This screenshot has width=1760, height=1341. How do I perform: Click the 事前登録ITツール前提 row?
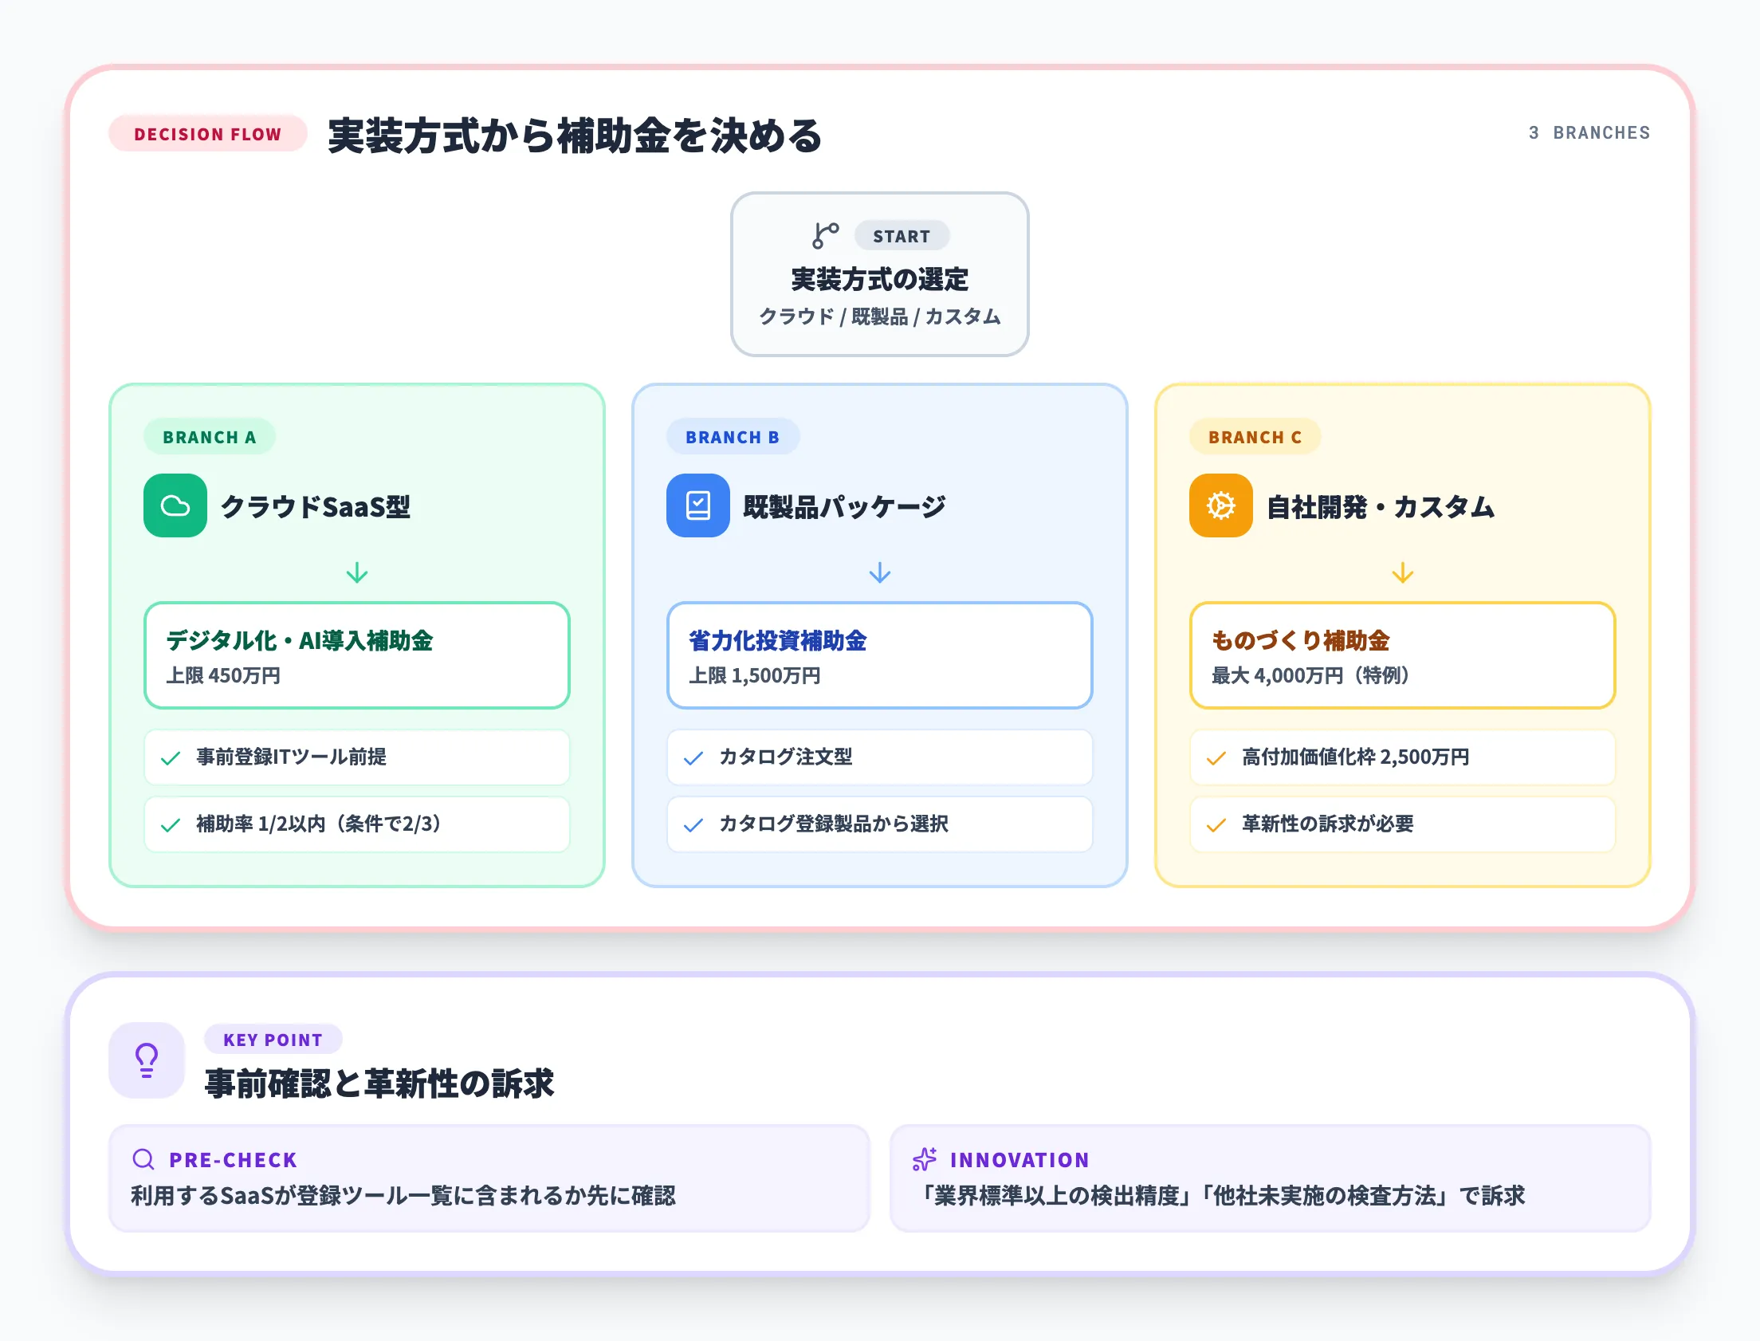pyautogui.click(x=356, y=757)
